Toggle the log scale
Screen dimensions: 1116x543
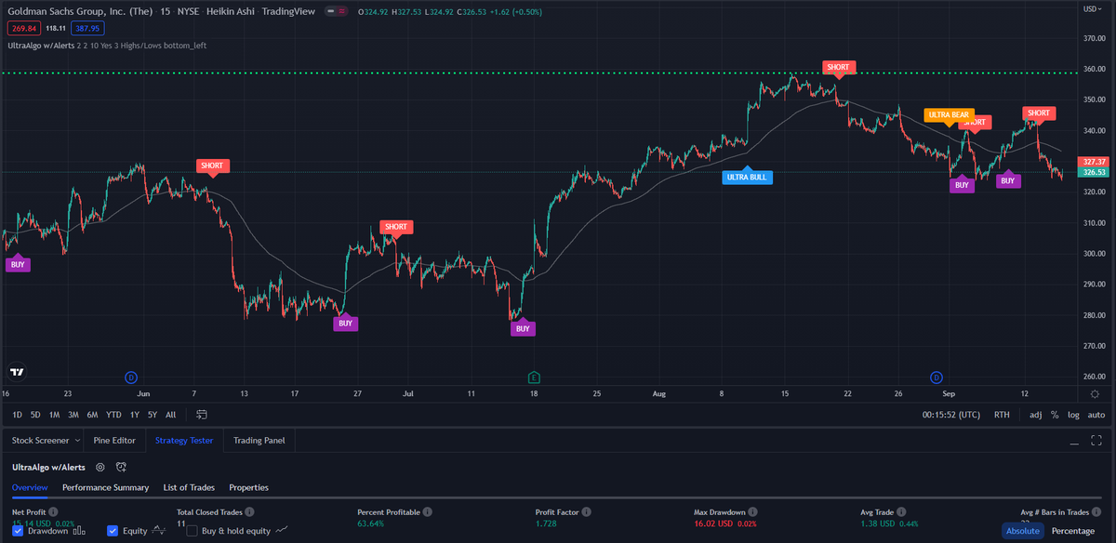1074,415
